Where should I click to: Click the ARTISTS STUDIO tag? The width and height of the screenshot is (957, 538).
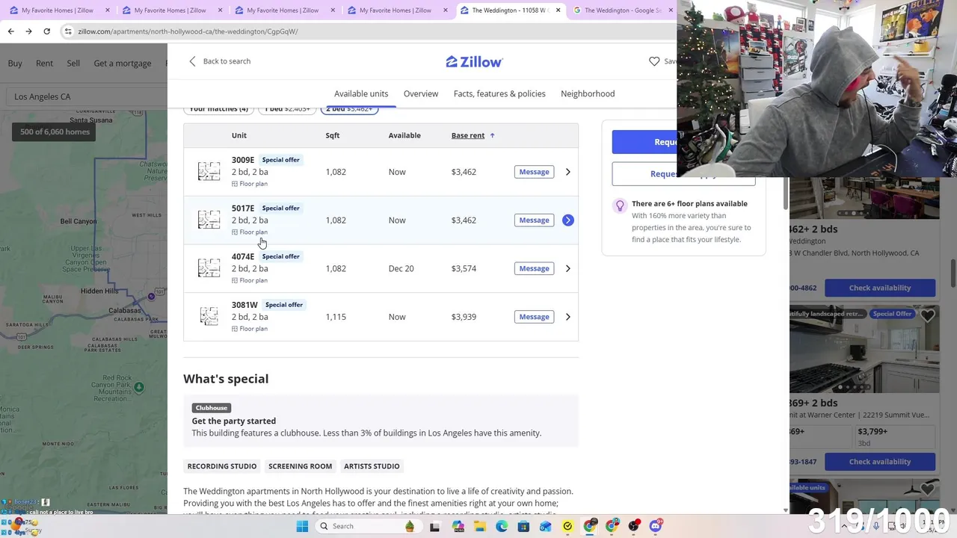point(372,466)
